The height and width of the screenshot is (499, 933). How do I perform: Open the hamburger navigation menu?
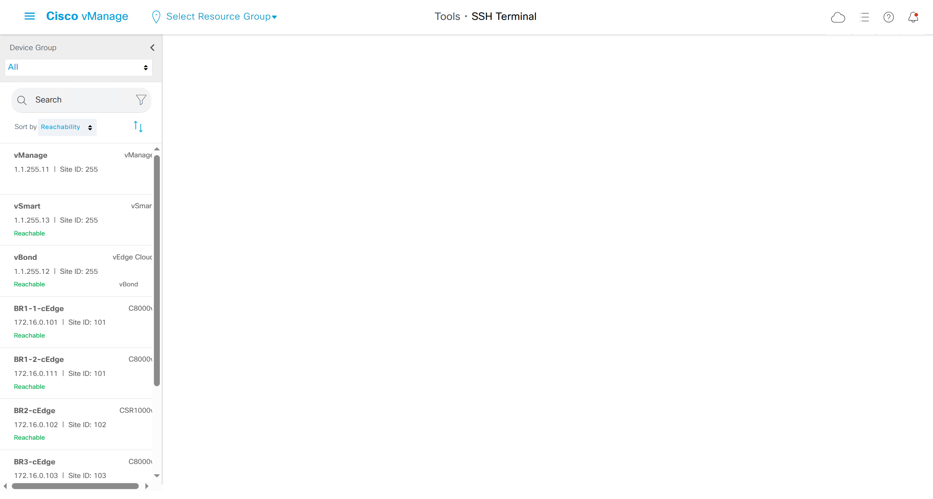[x=30, y=16]
